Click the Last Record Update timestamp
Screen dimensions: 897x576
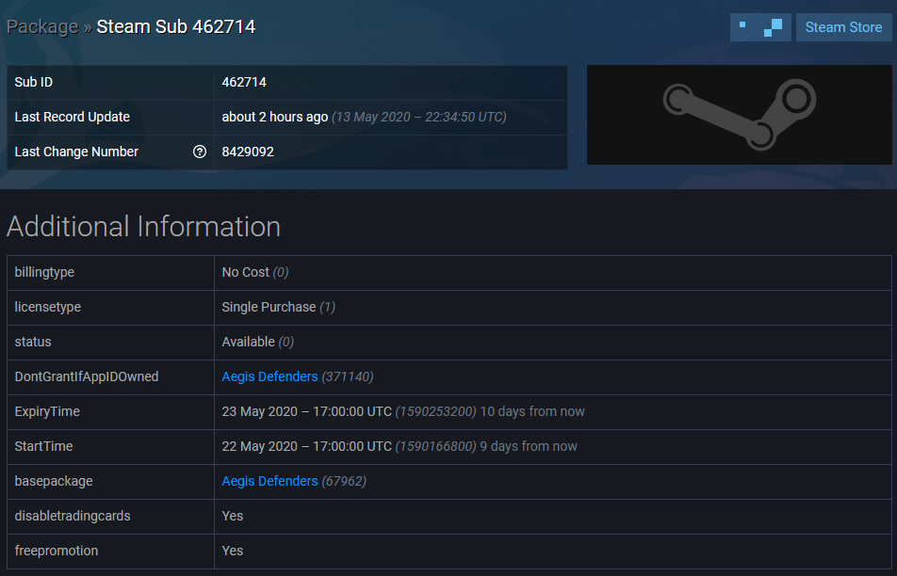[x=273, y=117]
